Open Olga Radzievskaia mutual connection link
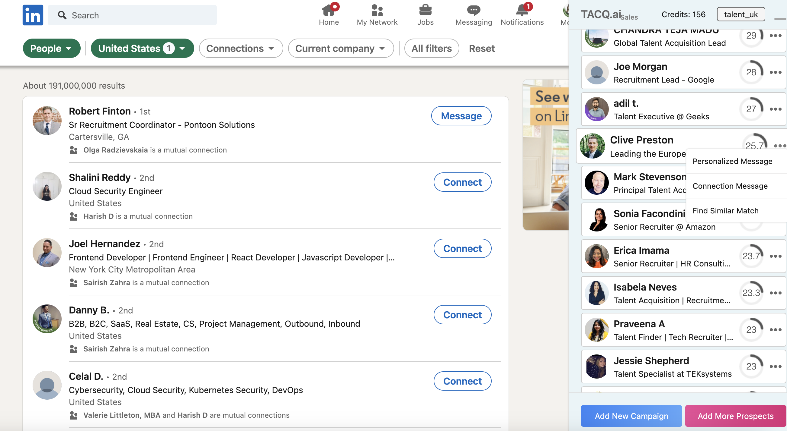Screen dimensions: 787x431 pyautogui.click(x=115, y=150)
